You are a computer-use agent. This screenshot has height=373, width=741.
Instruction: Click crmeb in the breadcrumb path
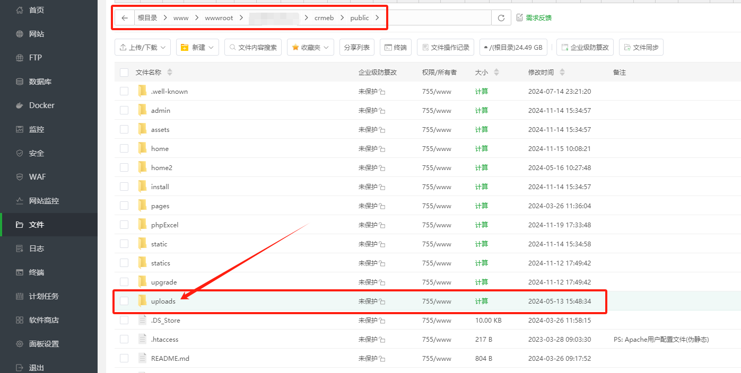(x=324, y=18)
